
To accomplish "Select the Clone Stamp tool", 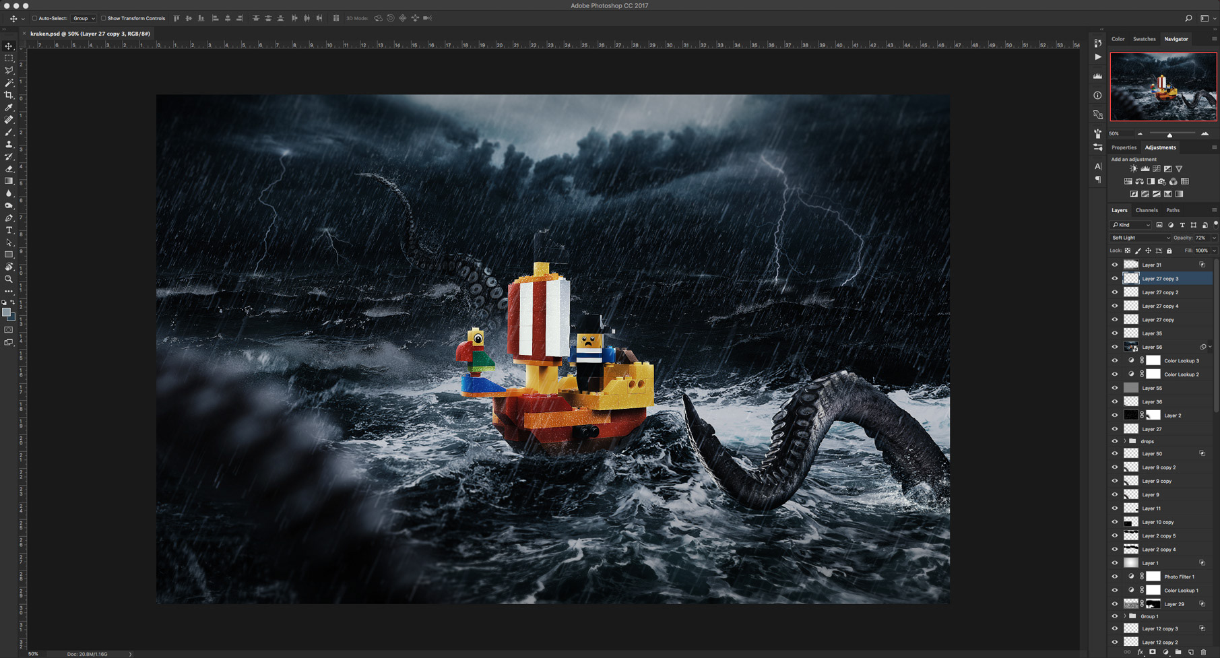I will pyautogui.click(x=9, y=144).
